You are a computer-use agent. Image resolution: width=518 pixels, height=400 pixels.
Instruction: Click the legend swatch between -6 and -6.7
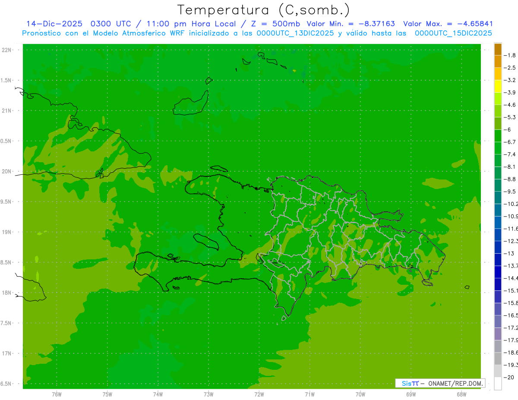point(498,136)
